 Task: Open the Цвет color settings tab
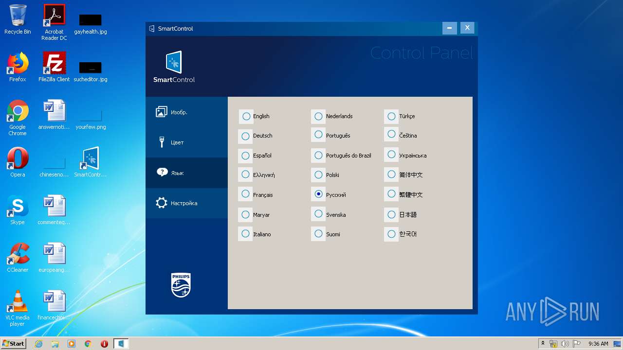(186, 142)
